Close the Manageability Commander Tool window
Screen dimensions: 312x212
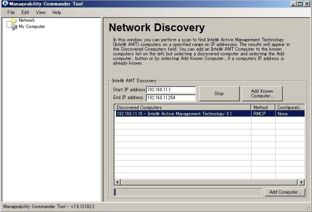coord(307,4)
